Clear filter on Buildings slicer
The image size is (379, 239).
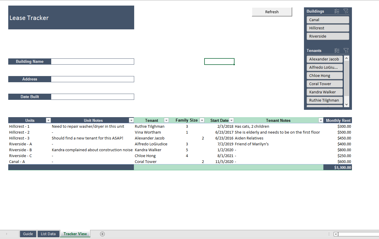(x=346, y=11)
